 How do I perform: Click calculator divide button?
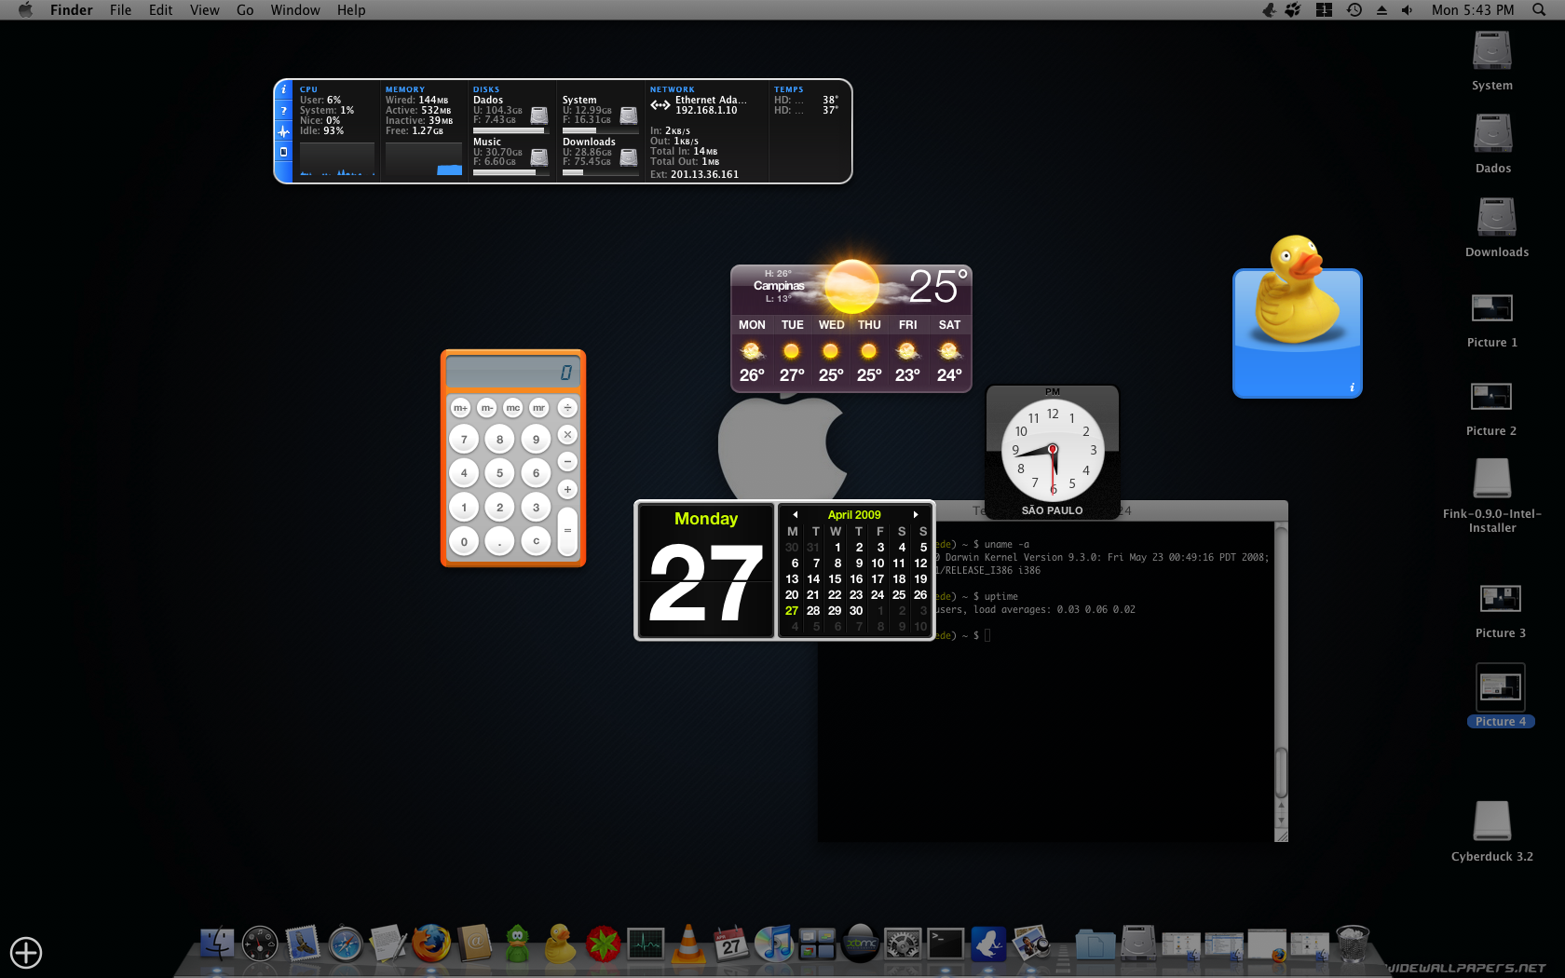[567, 408]
